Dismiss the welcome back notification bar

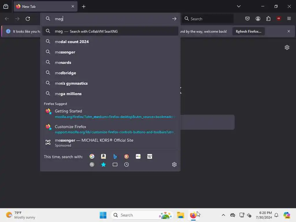pyautogui.click(x=288, y=31)
